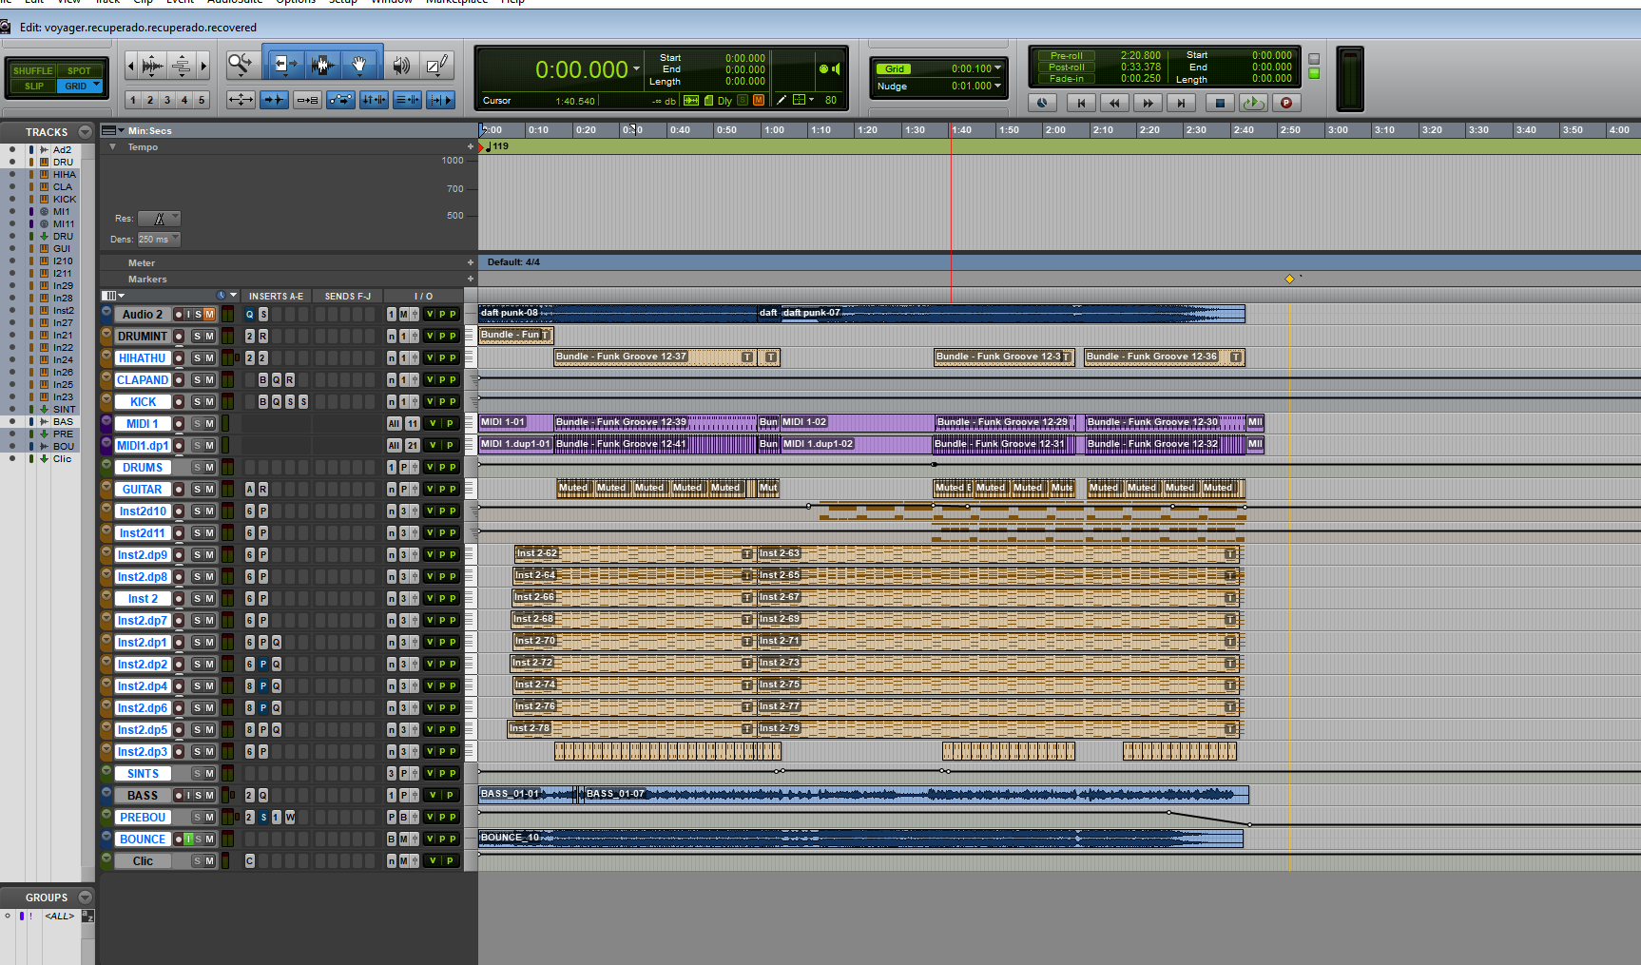
Task: Open the Grid value dropdown
Action: point(997,68)
